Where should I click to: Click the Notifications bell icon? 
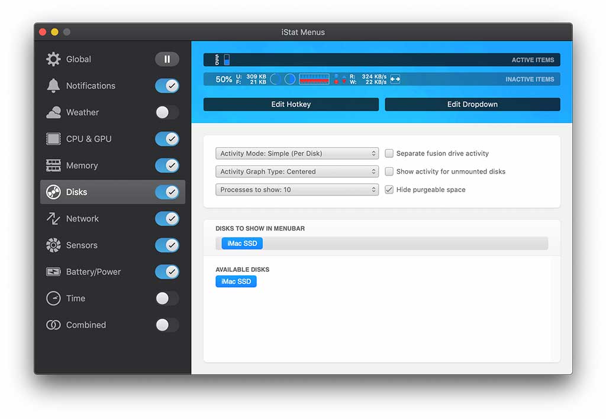[x=53, y=86]
